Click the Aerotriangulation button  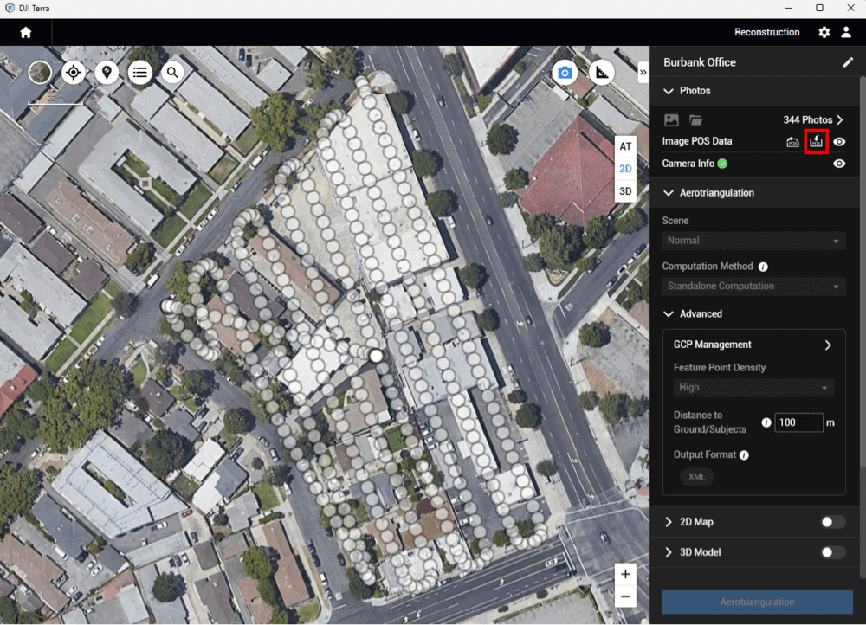[757, 602]
